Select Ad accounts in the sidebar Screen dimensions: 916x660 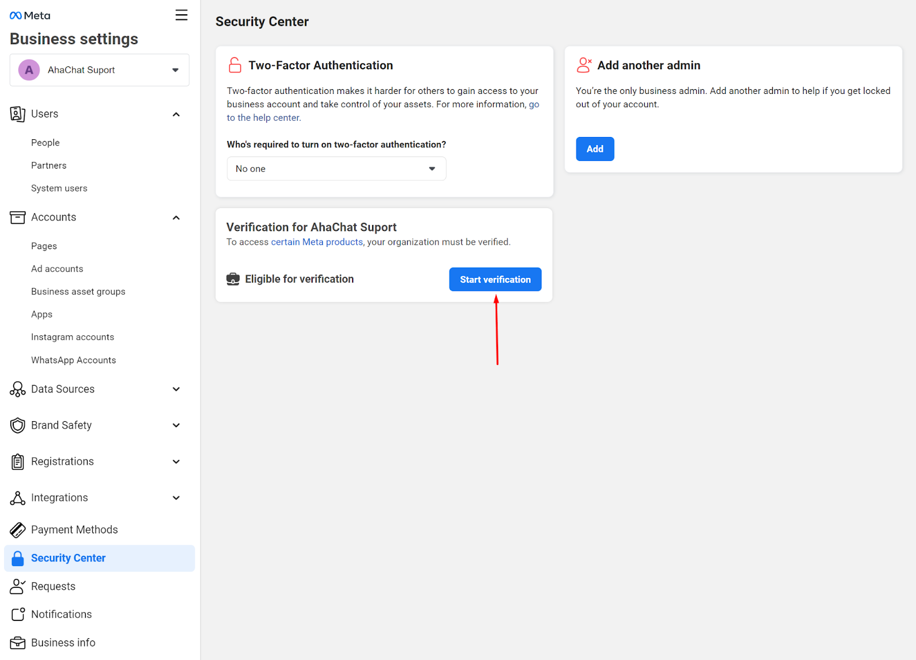57,269
